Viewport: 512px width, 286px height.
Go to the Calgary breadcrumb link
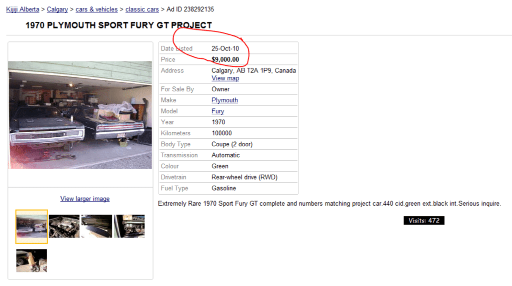coord(57,9)
